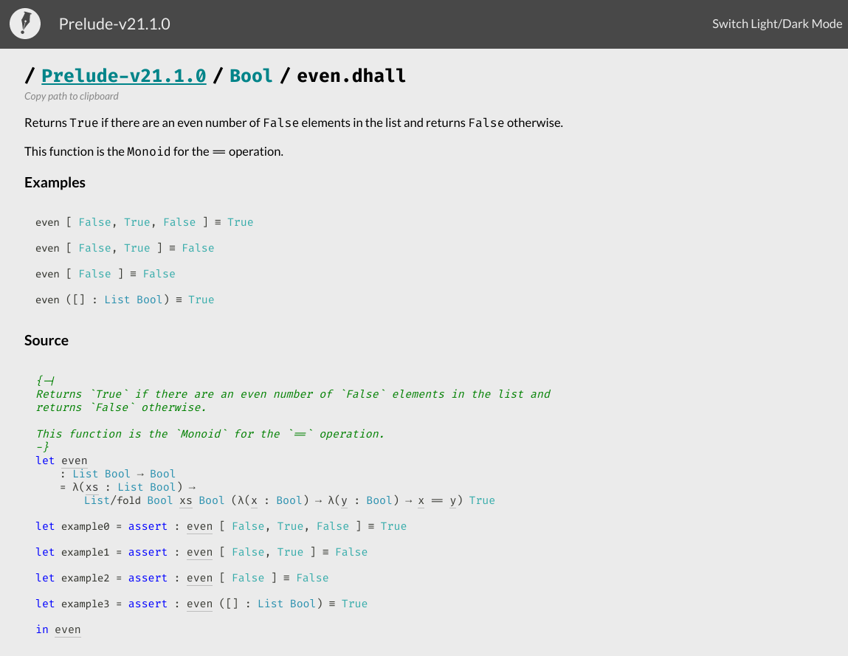Click the green comment 'This function is the Monoid'
The width and height of the screenshot is (848, 656).
coord(210,435)
